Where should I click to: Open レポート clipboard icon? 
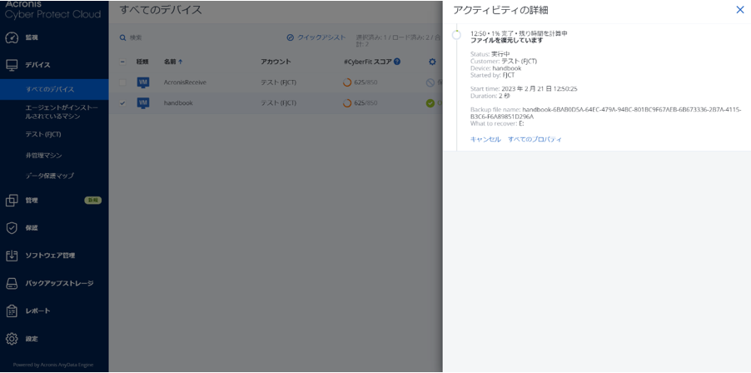(x=12, y=311)
